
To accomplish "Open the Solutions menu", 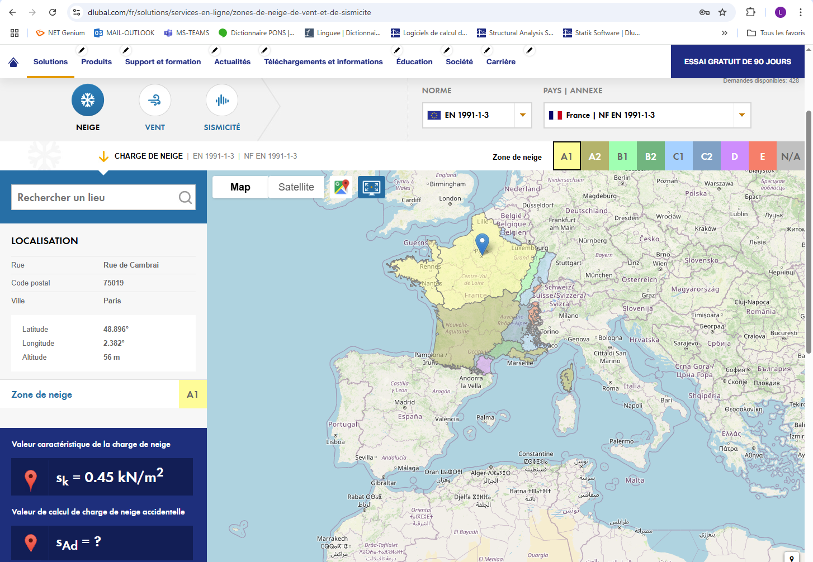I will pos(50,62).
